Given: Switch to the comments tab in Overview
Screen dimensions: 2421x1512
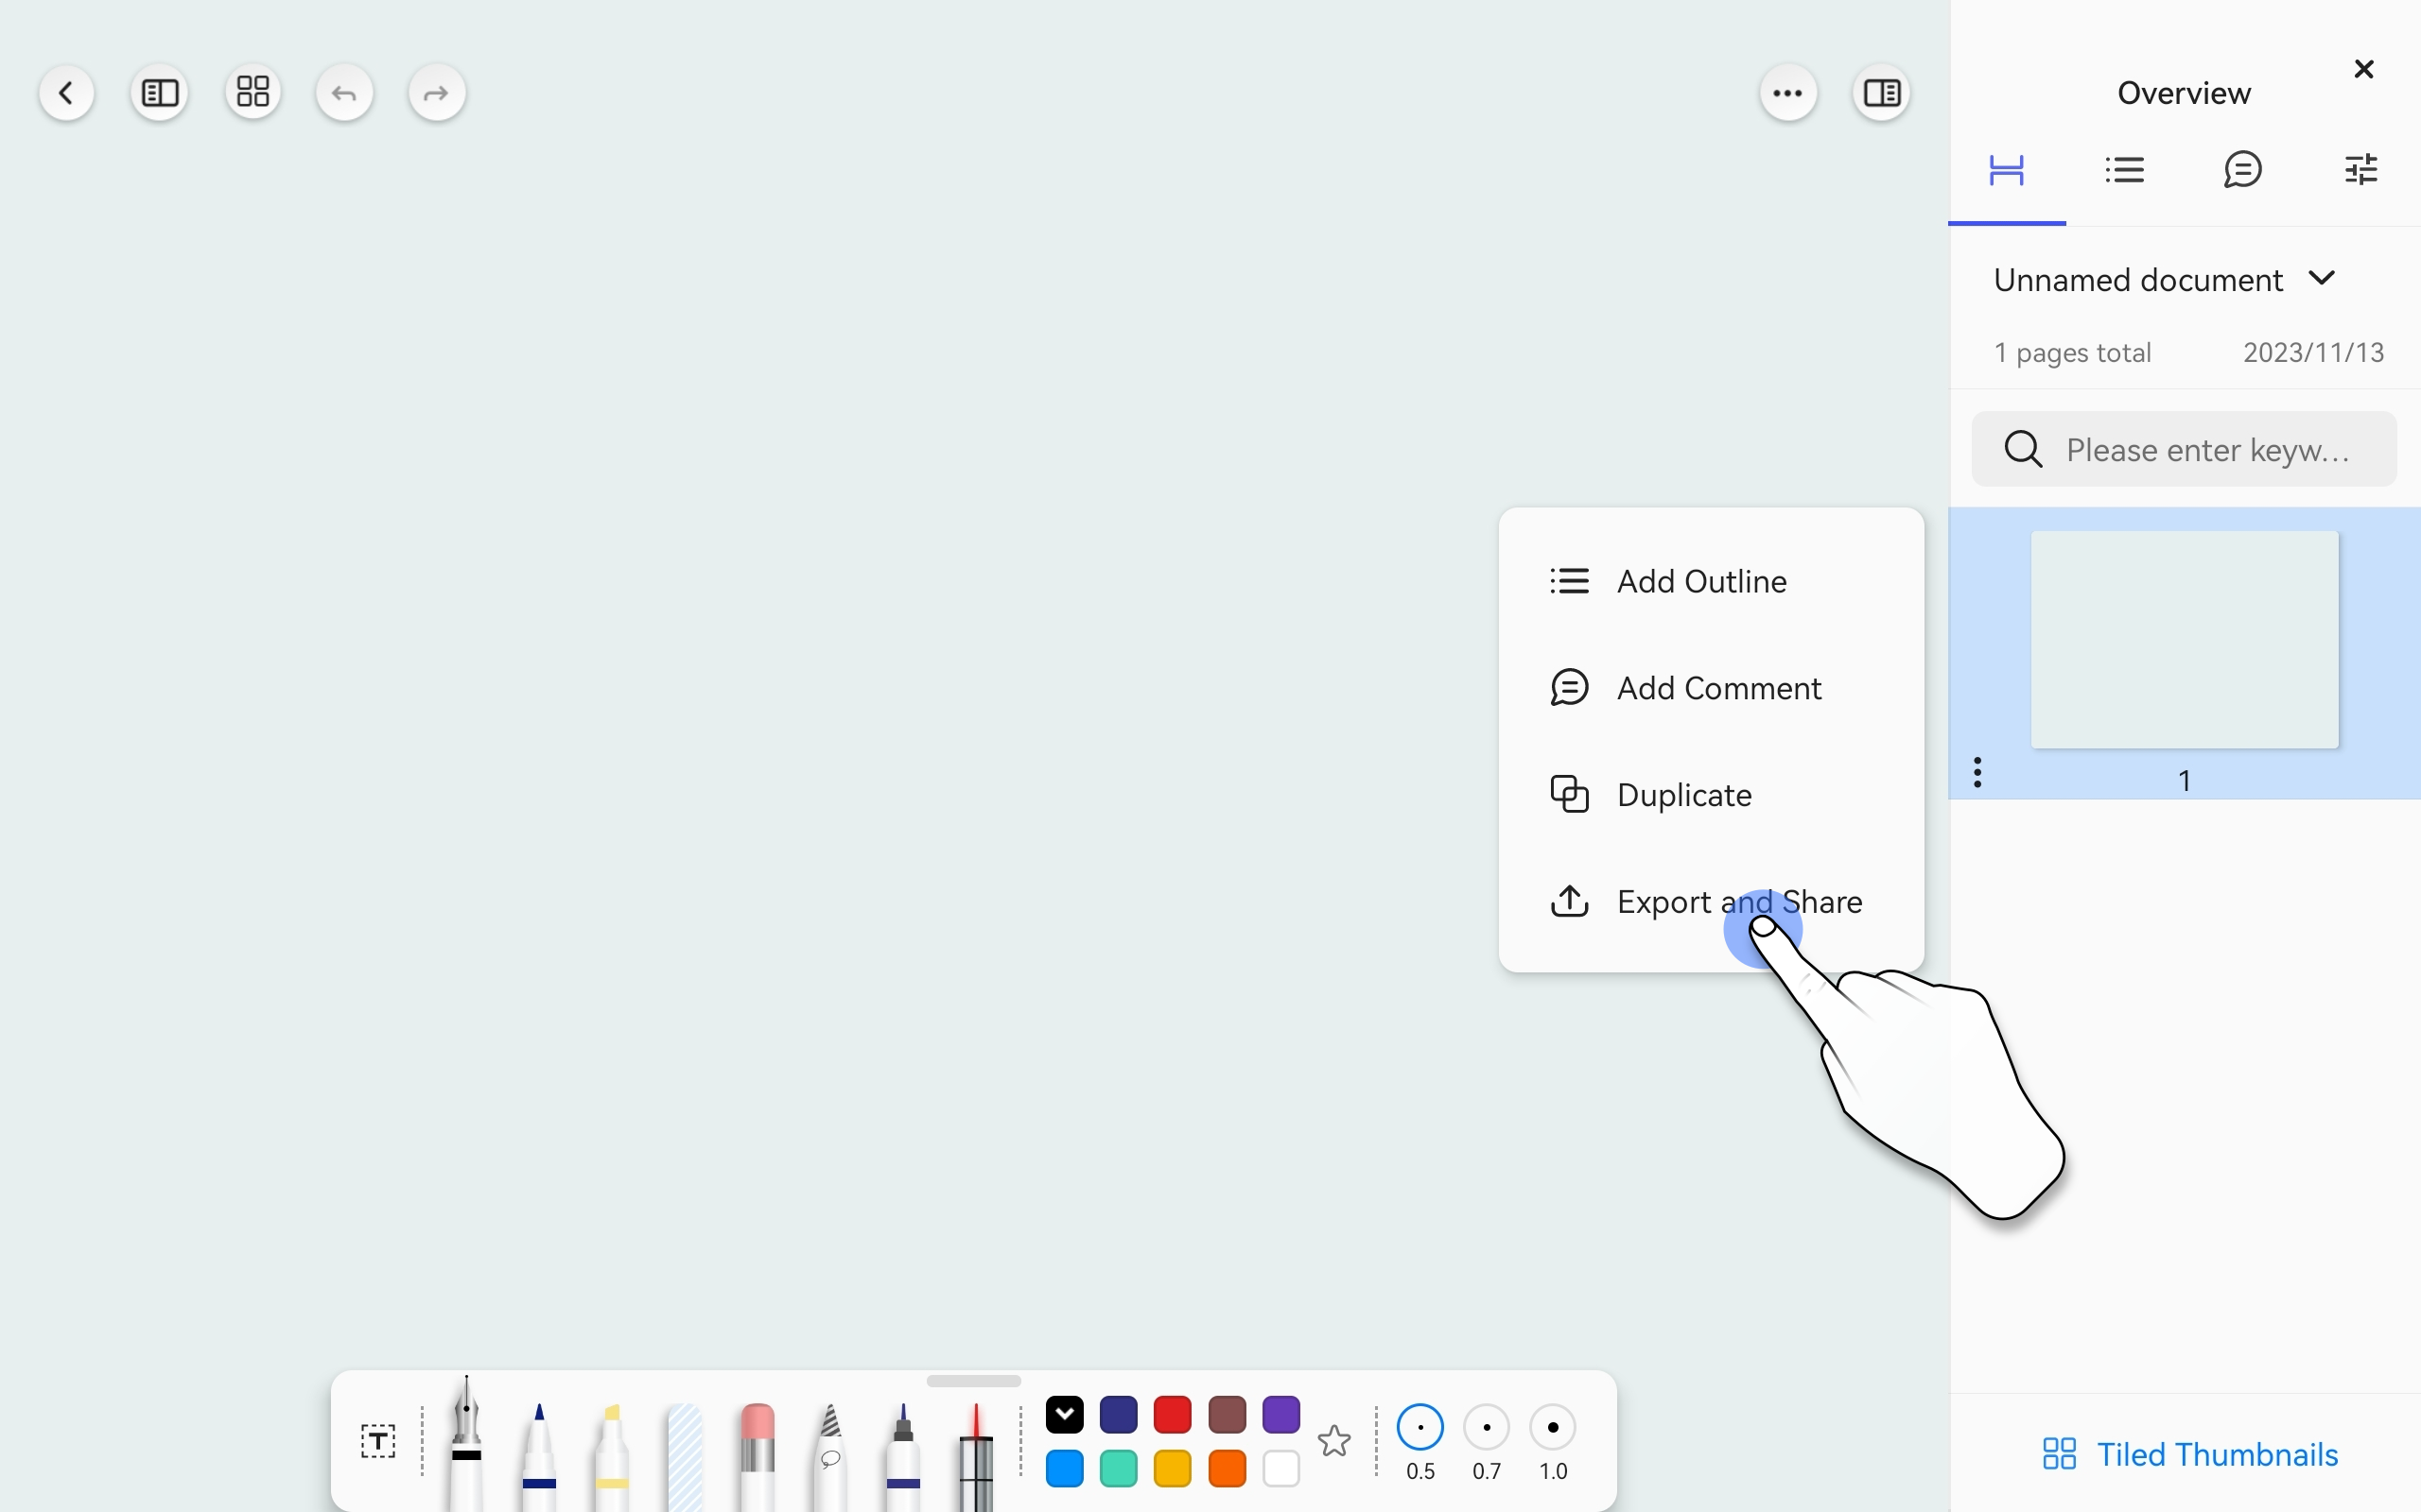Looking at the screenshot, I should point(2243,170).
